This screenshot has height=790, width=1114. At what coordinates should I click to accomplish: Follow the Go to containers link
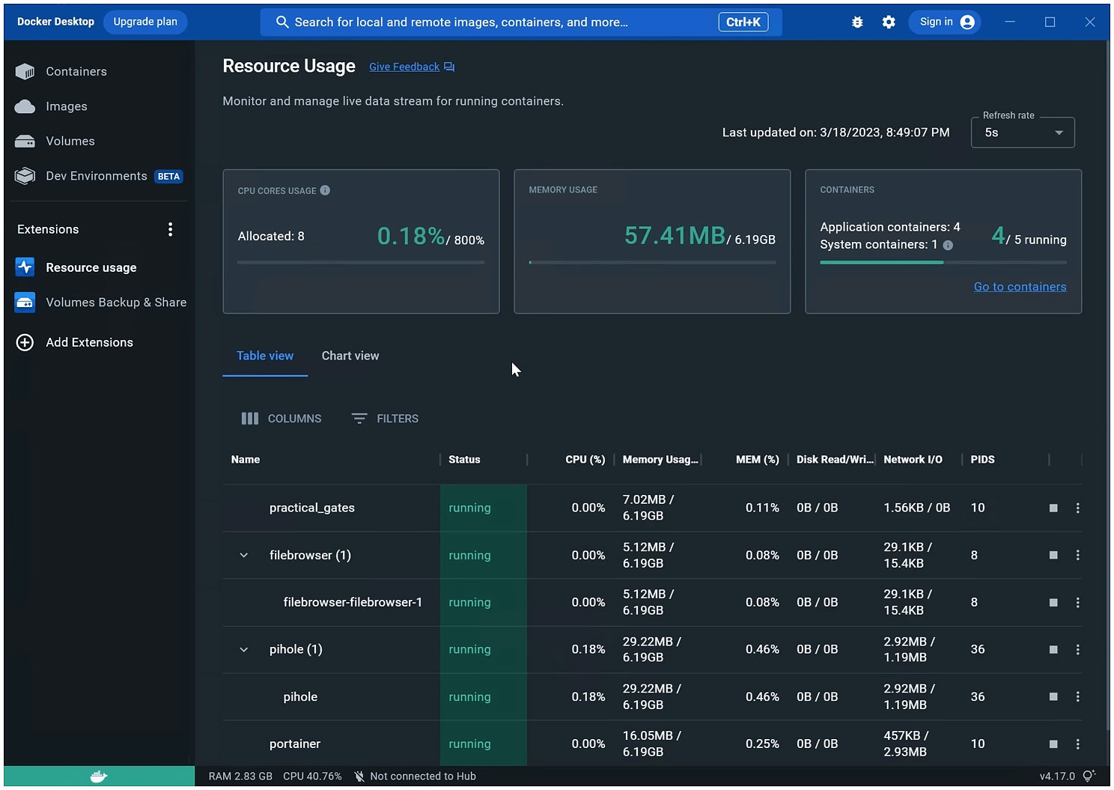click(1020, 287)
